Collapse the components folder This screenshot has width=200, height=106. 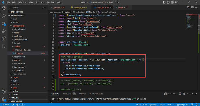pos(28,26)
